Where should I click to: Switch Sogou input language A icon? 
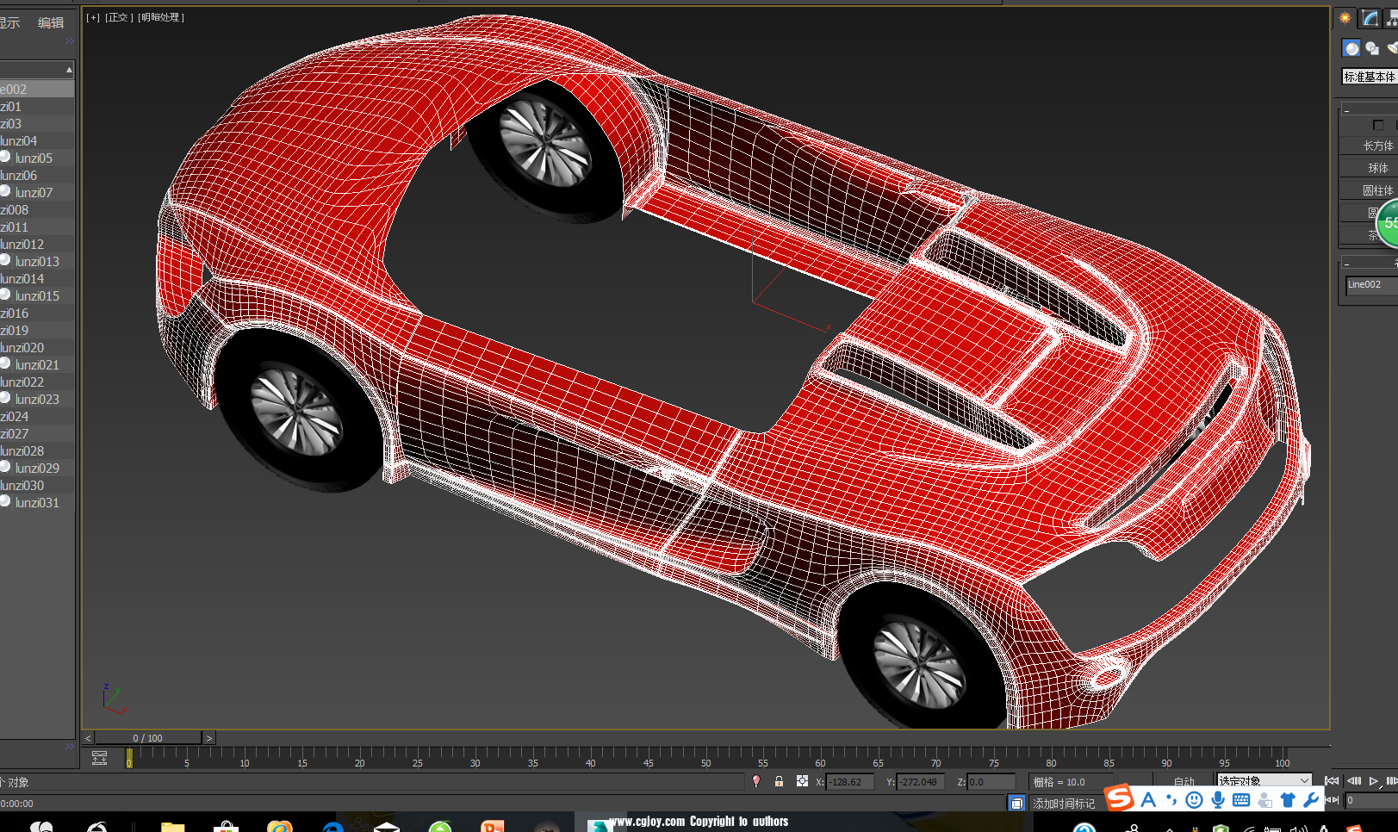click(x=1147, y=800)
